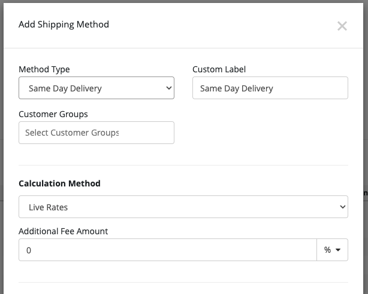The width and height of the screenshot is (368, 294).
Task: Click the zero value in fee field
Action: point(29,250)
